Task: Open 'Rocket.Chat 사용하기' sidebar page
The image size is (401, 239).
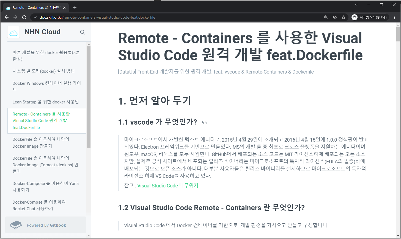Action: tap(46, 205)
